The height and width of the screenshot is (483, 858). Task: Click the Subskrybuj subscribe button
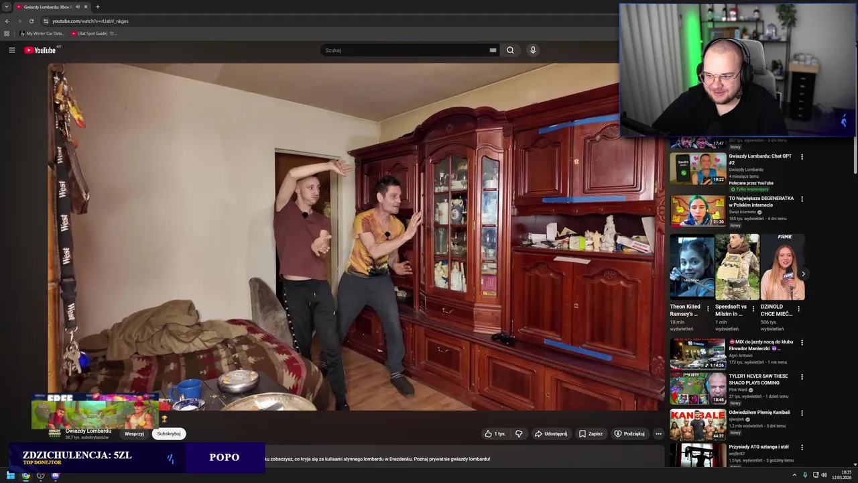point(169,434)
